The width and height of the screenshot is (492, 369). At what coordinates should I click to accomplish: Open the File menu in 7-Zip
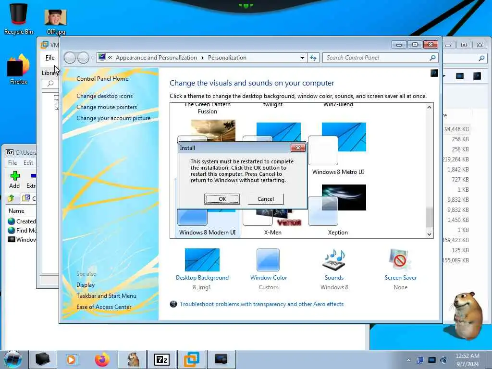12,162
